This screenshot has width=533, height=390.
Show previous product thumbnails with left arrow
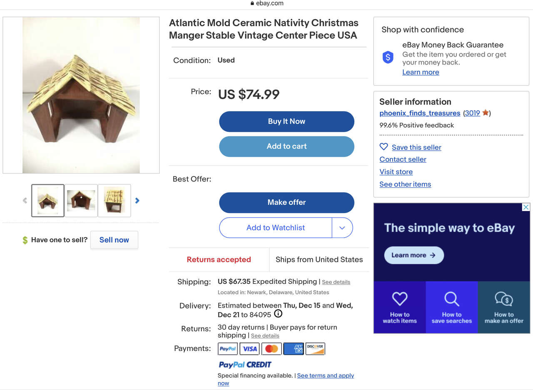(25, 201)
